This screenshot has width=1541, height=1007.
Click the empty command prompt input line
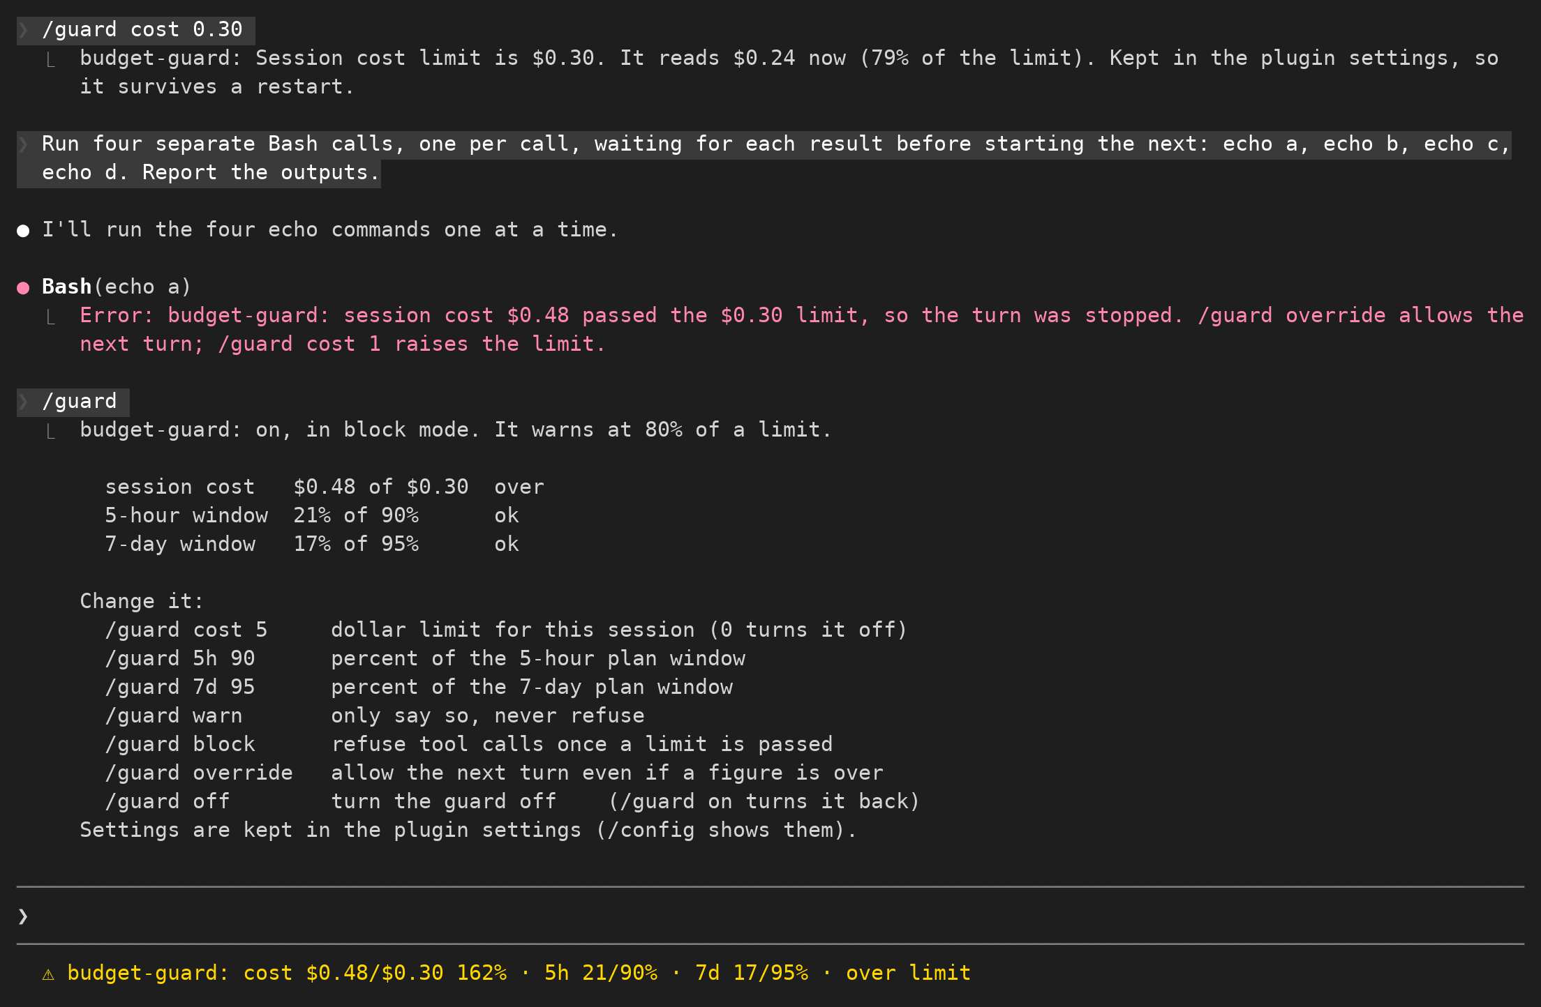click(770, 916)
